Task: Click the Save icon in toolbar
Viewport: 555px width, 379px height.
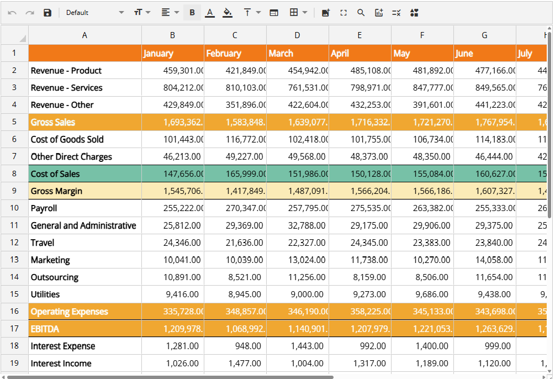Action: (47, 13)
